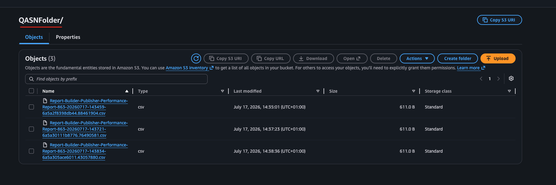Click date July 17, 2026, 14:38:36
Image resolution: width=556 pixels, height=185 pixels.
(x=269, y=151)
